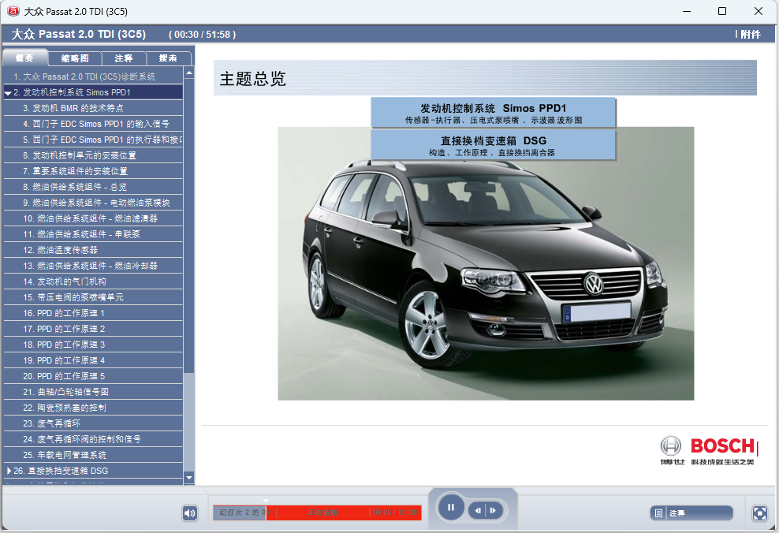
Task: Minimize the Passat 2.0 TDI window
Action: (687, 11)
